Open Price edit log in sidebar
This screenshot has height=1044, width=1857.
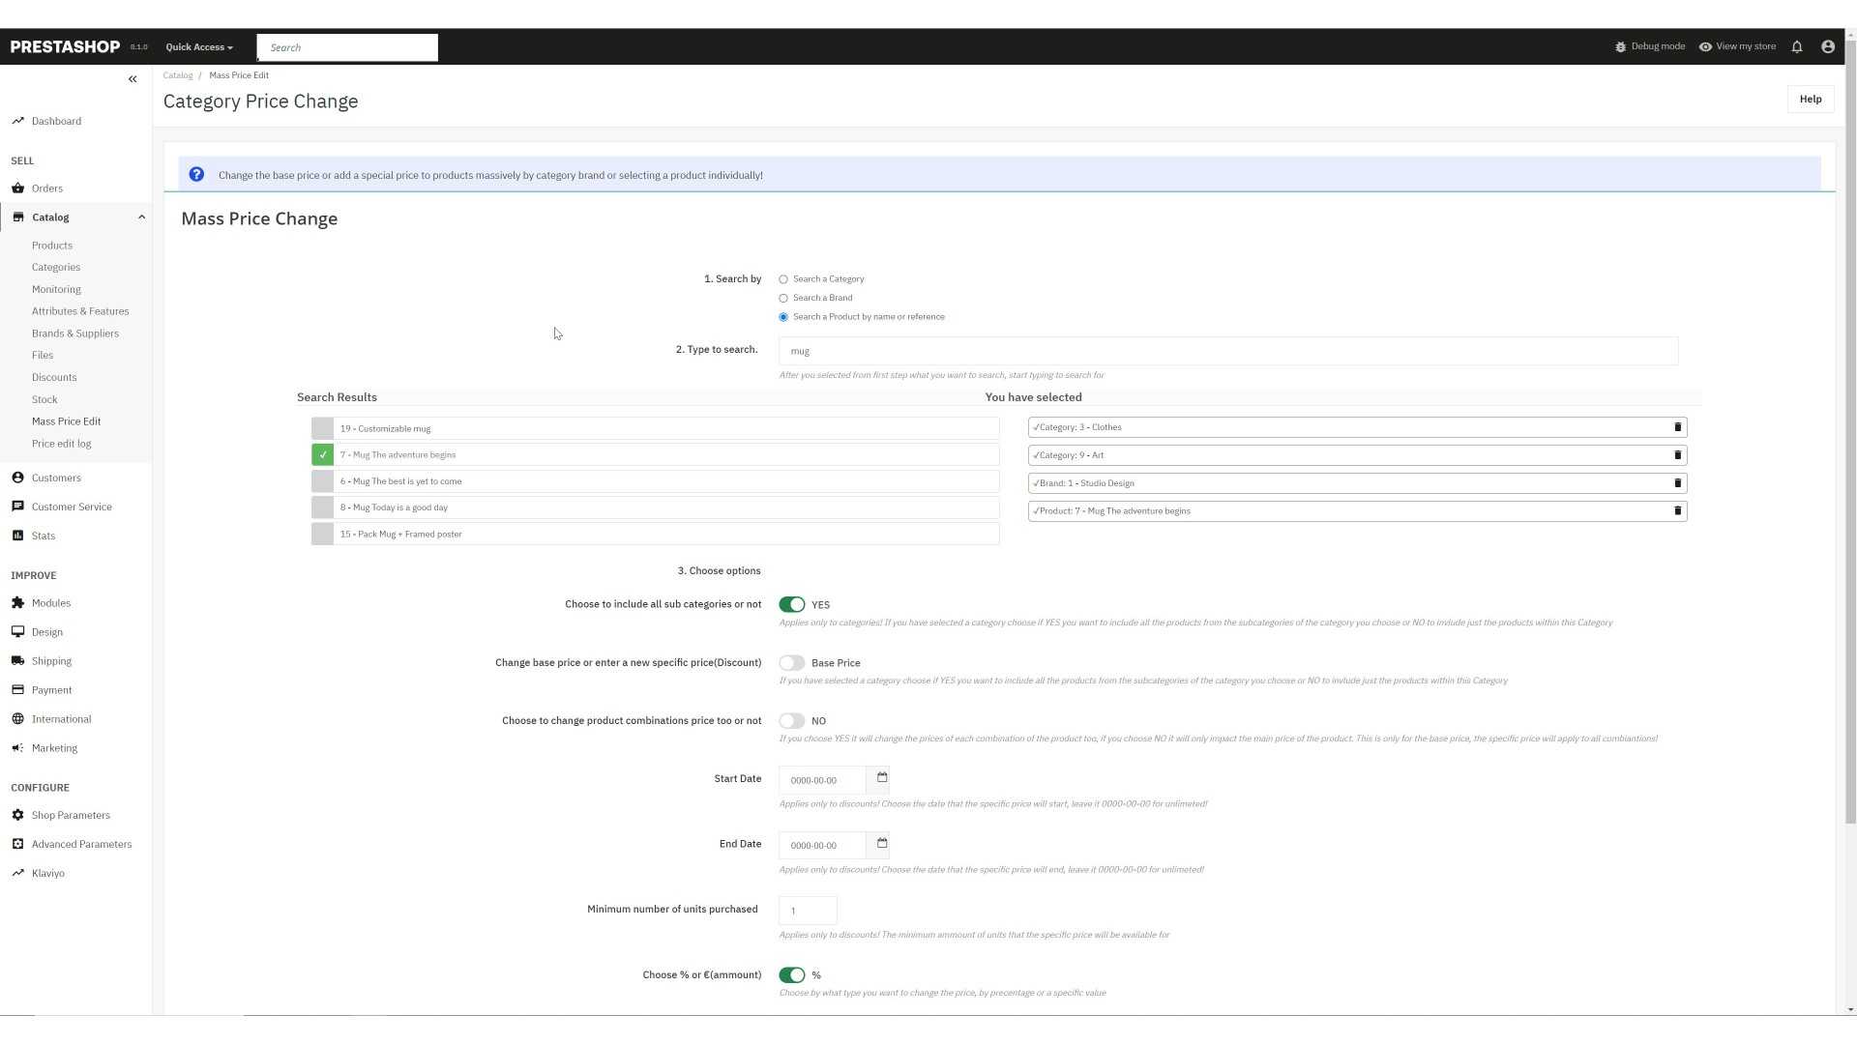61,444
